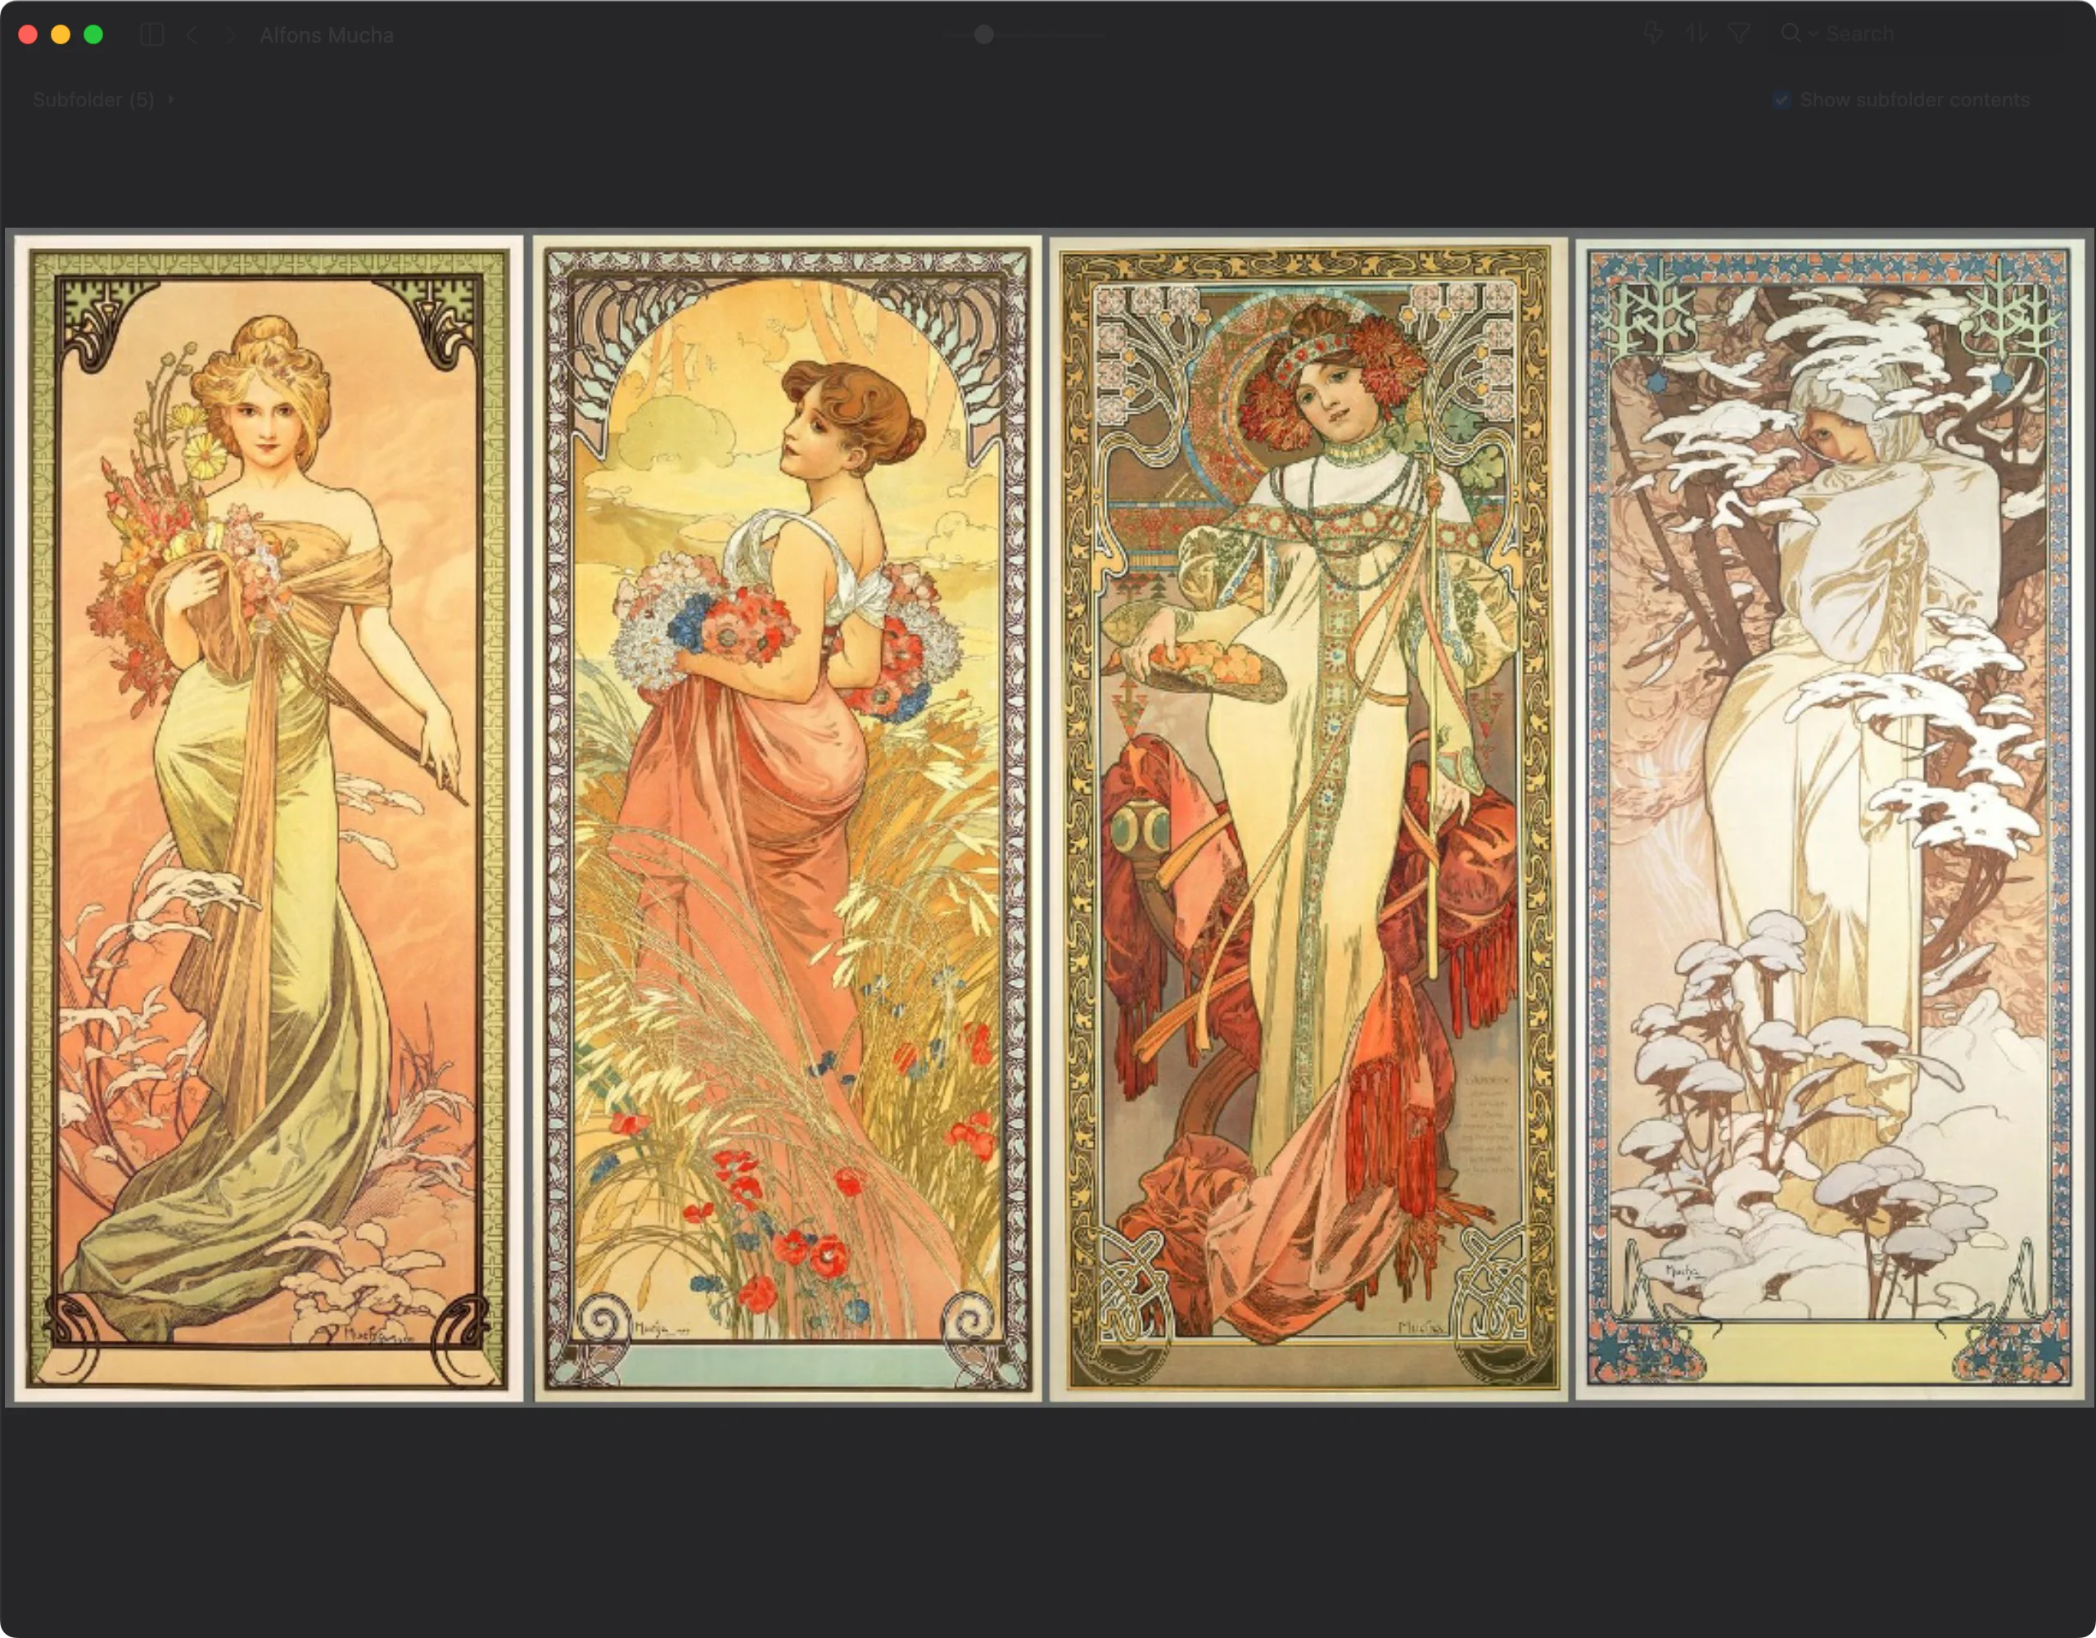The height and width of the screenshot is (1638, 2096).
Task: Select the Autumn painting with red headdress
Action: (x=1308, y=819)
